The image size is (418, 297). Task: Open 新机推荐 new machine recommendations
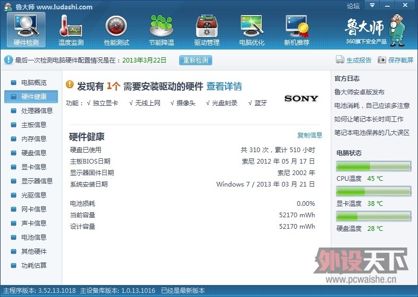[297, 30]
